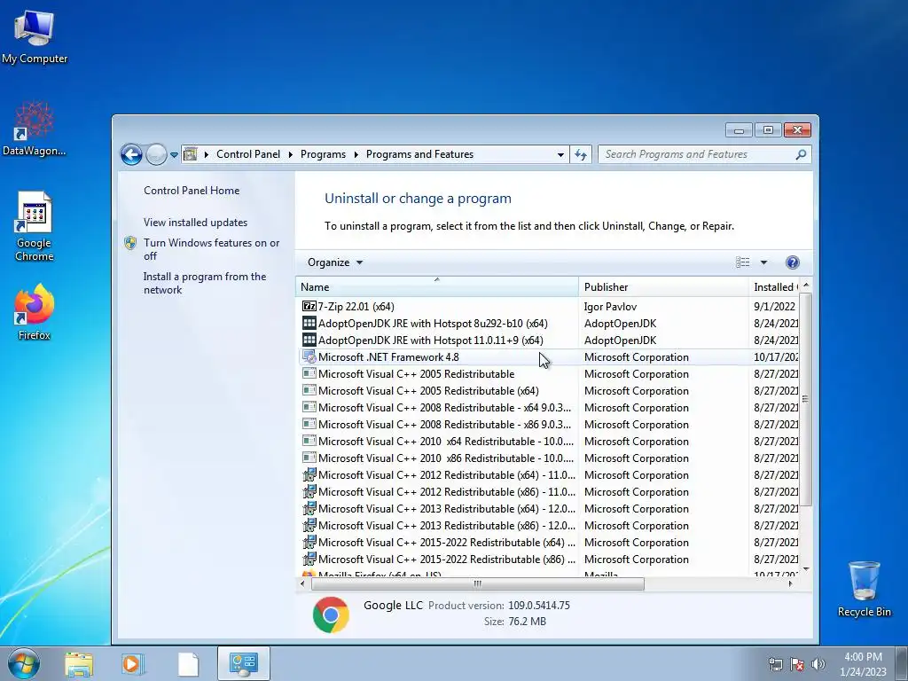Open Action Center flag tray icon

tap(797, 665)
